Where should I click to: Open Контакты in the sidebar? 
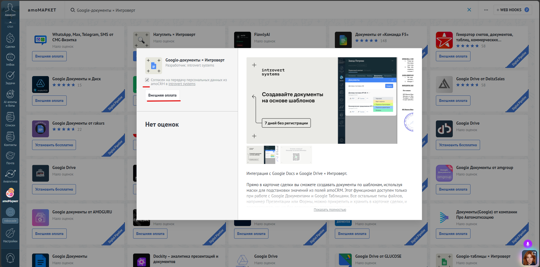click(10, 139)
